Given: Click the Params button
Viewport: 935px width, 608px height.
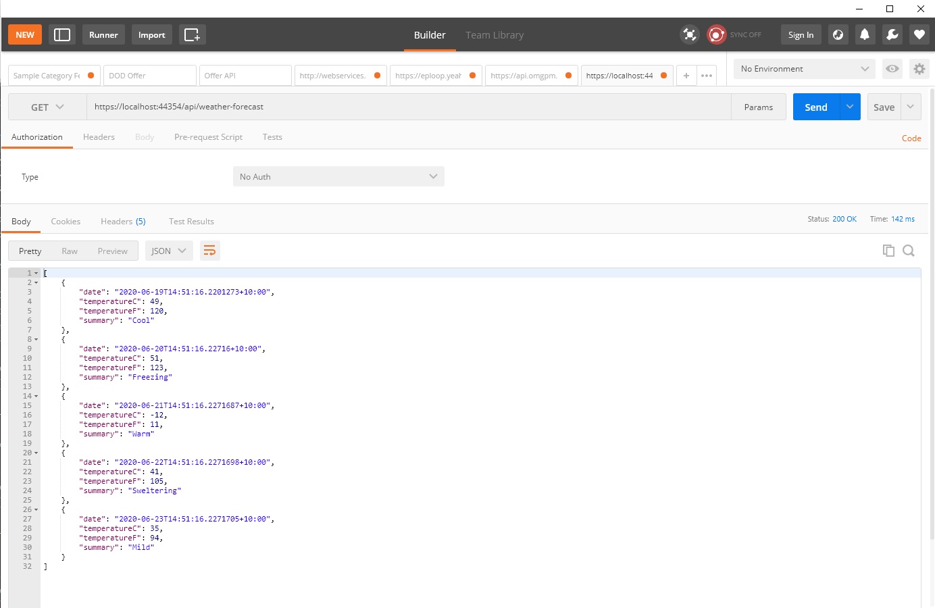Looking at the screenshot, I should [759, 107].
